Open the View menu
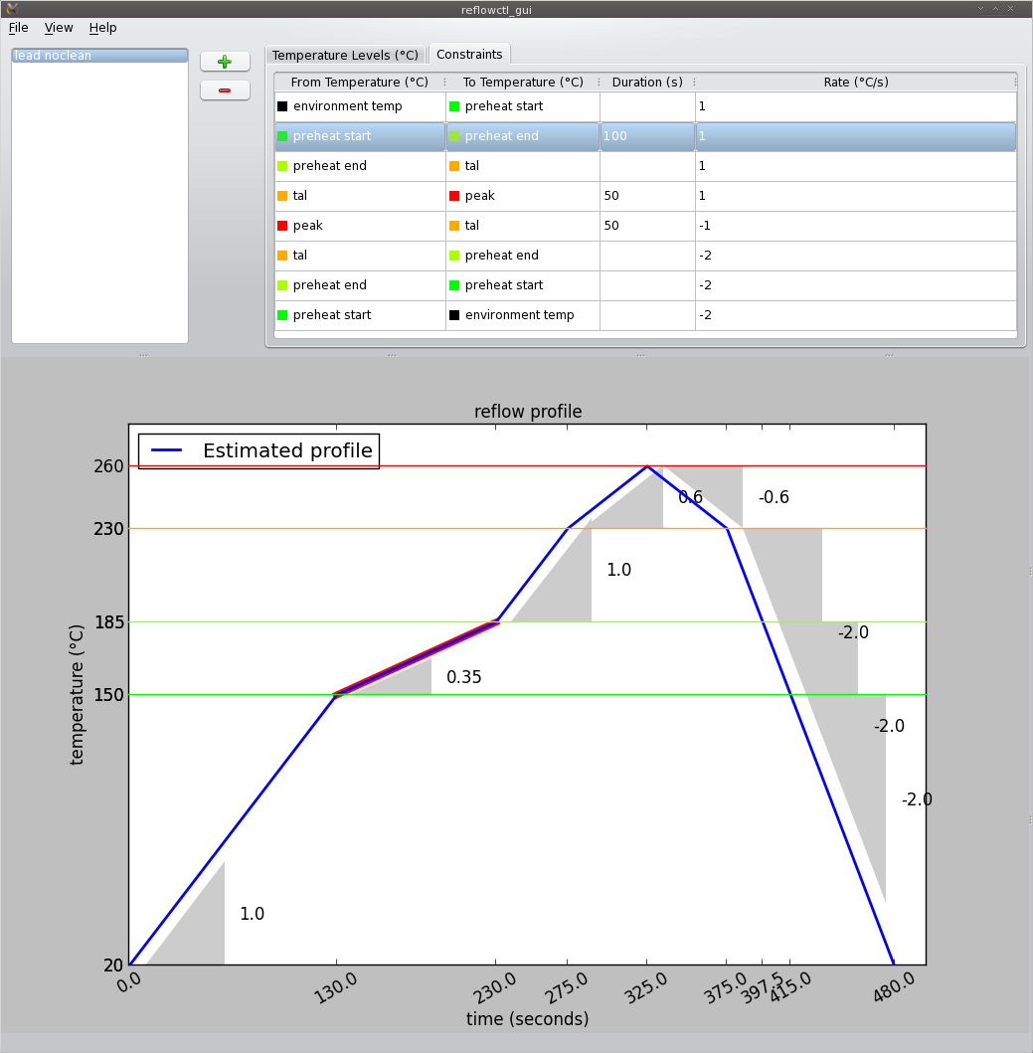 click(59, 28)
